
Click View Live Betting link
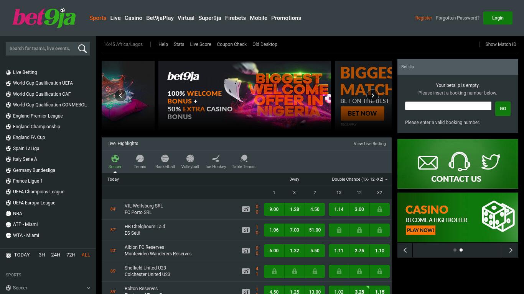coord(370,144)
